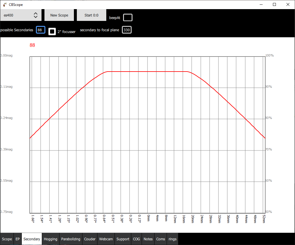
Task: Click the Start 0:0 timer button
Action: [92, 15]
